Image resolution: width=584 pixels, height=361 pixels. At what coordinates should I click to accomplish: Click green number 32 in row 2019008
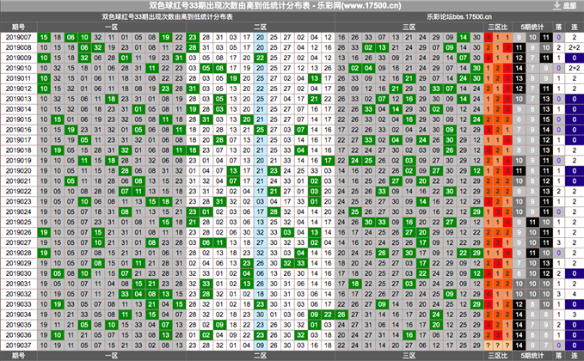pyautogui.click(x=97, y=47)
